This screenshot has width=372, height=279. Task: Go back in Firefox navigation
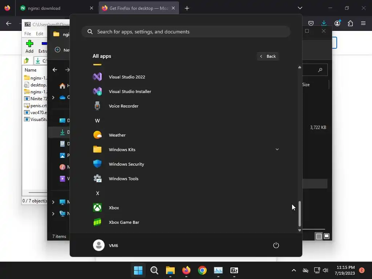9,23
